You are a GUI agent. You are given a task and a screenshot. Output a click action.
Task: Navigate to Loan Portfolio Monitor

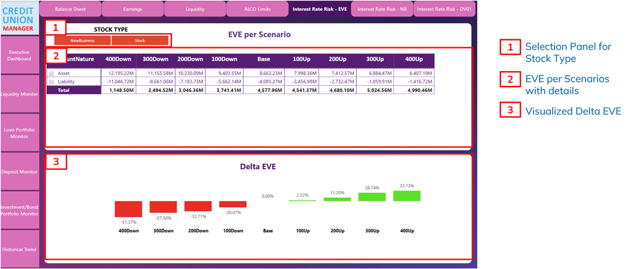[19, 132]
